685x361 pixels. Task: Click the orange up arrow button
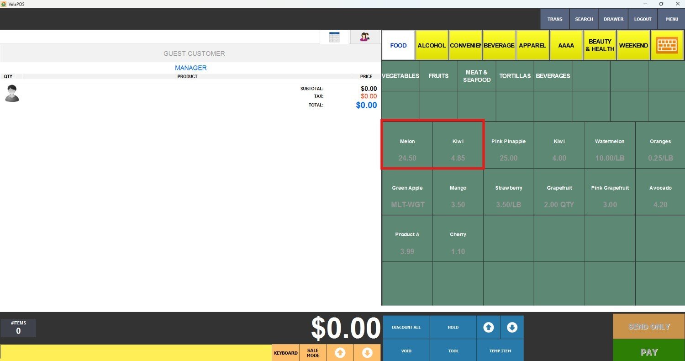[x=340, y=352]
